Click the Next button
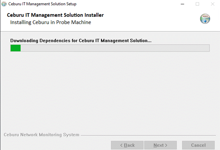The height and width of the screenshot is (150, 220). point(160,145)
